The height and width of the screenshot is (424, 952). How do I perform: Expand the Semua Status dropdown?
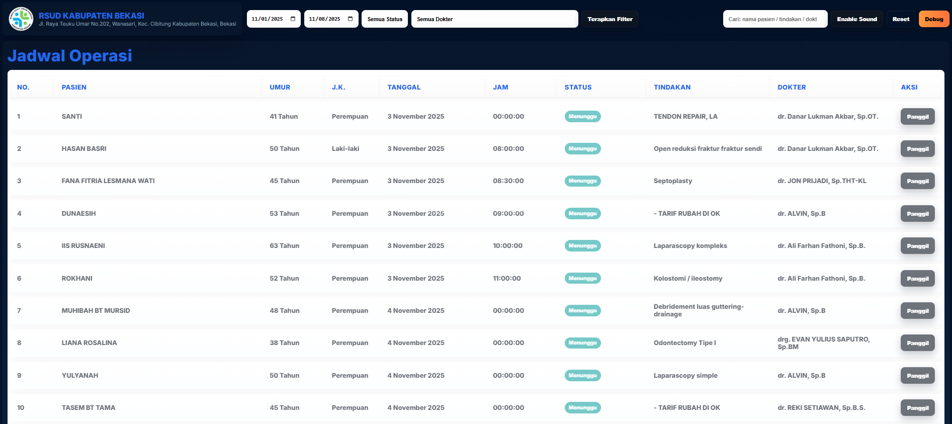[x=384, y=19]
